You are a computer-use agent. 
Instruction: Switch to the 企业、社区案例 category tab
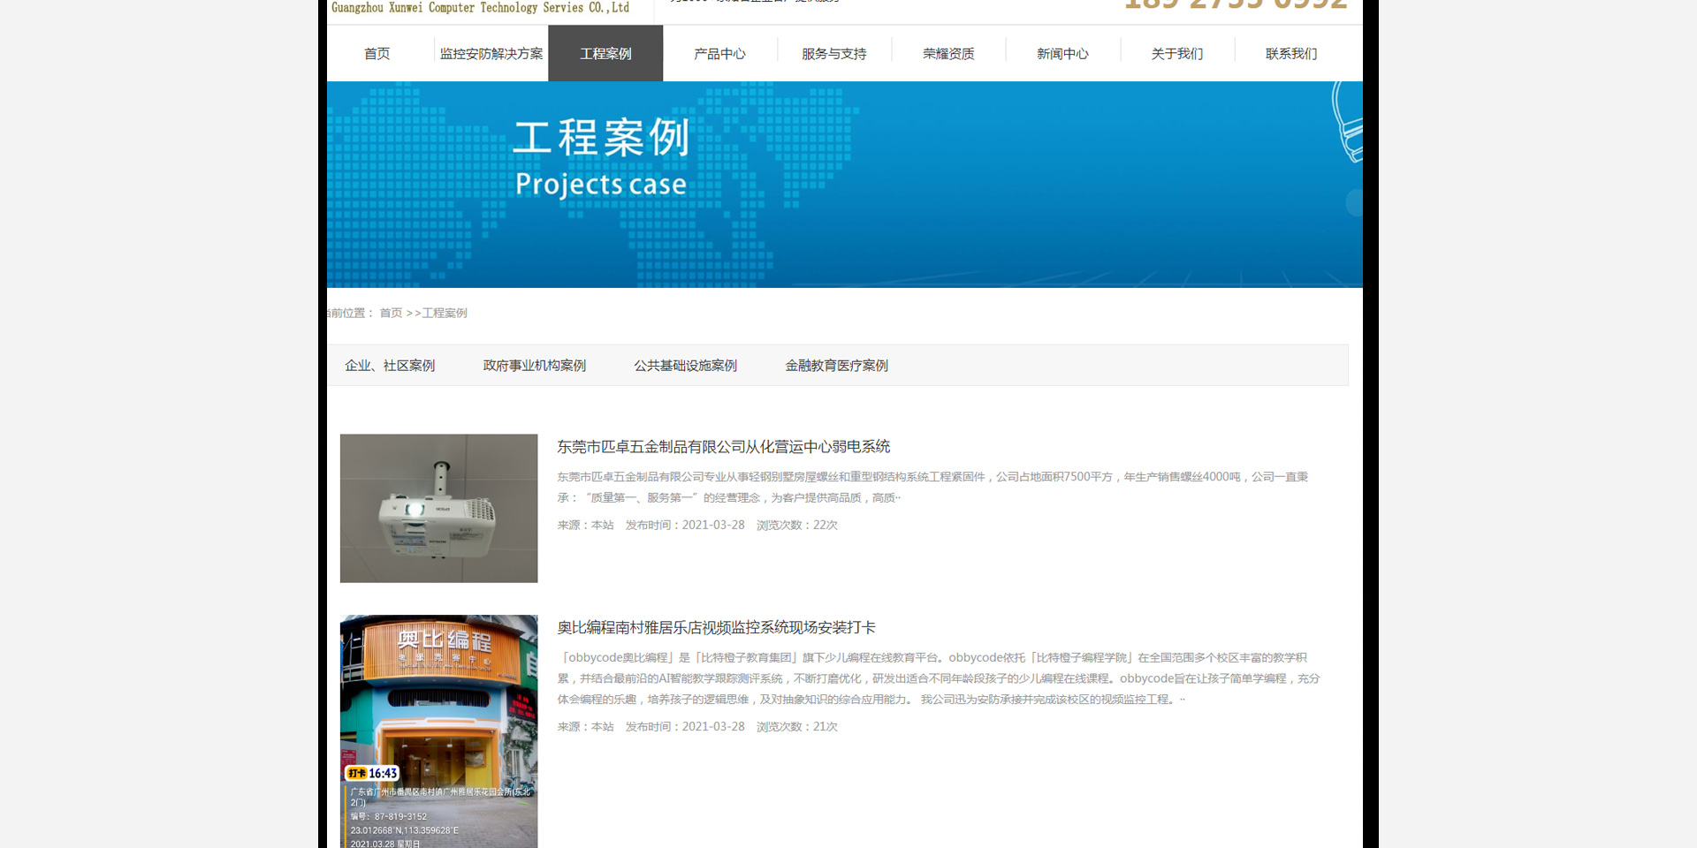(x=390, y=366)
